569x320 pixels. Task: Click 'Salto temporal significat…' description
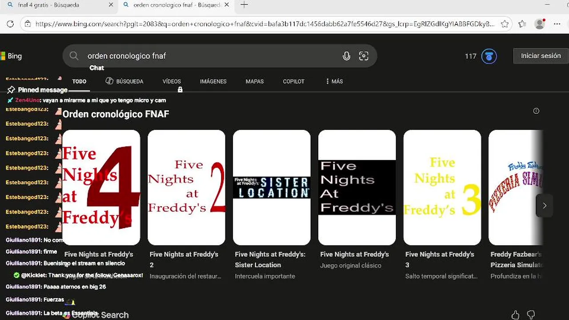pyautogui.click(x=441, y=276)
